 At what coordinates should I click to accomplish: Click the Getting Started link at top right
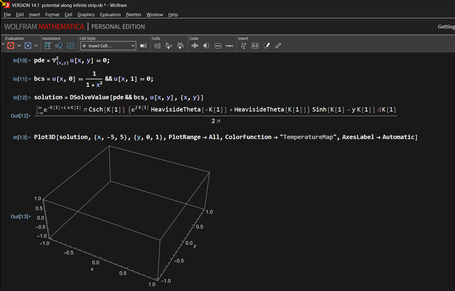click(446, 27)
